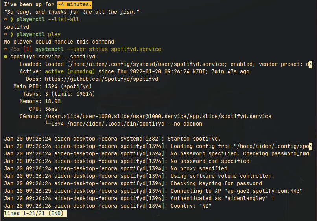Click the yellow service status dot
Image resolution: width=317 pixels, height=221 pixels.
point(6,57)
